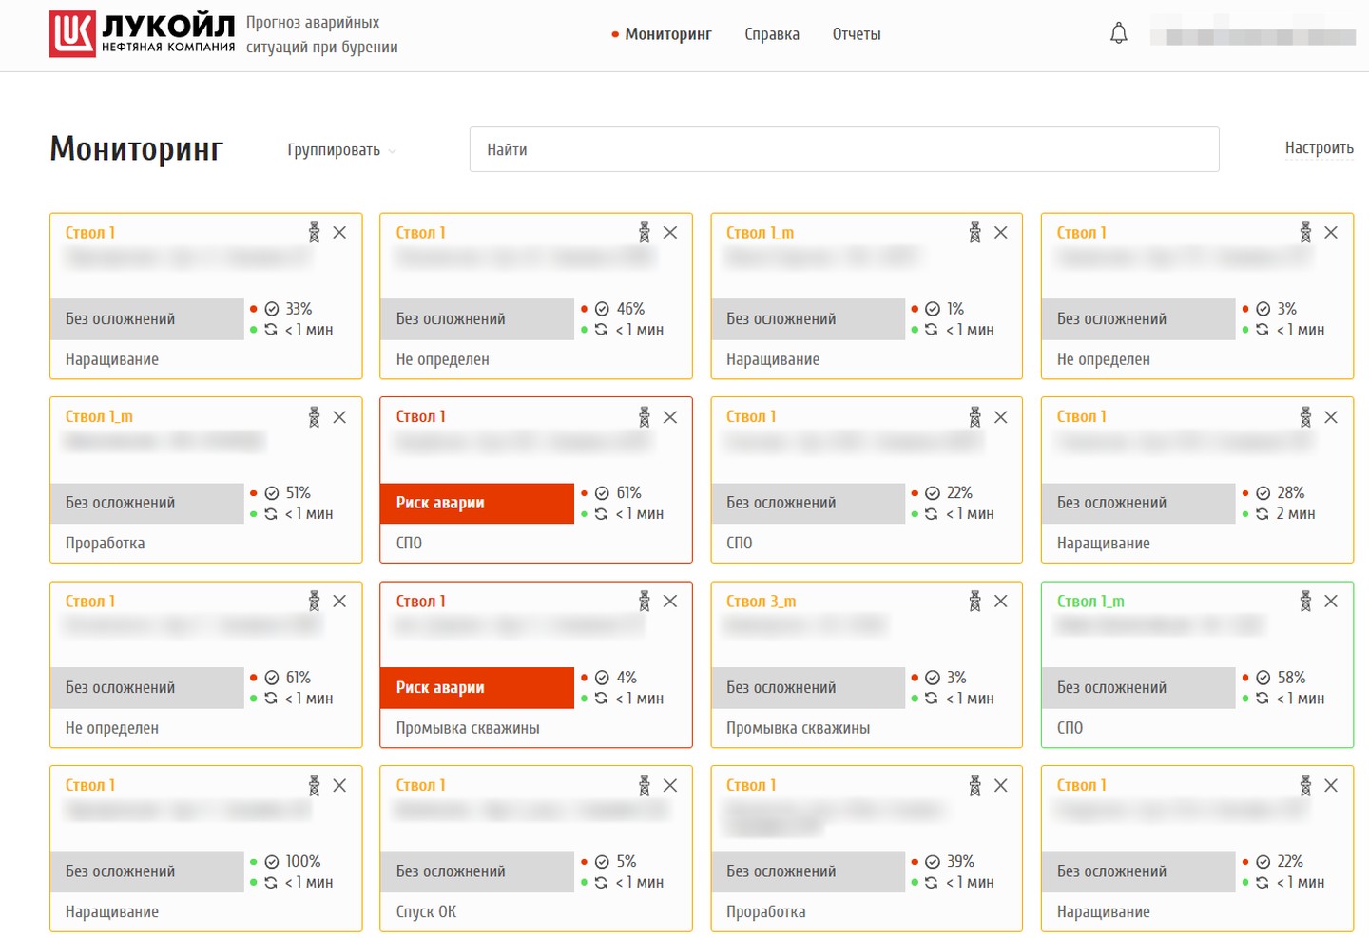Select the 'Спуск ОК' operation label
Viewport: 1369px width, 938px height.
[x=427, y=912]
